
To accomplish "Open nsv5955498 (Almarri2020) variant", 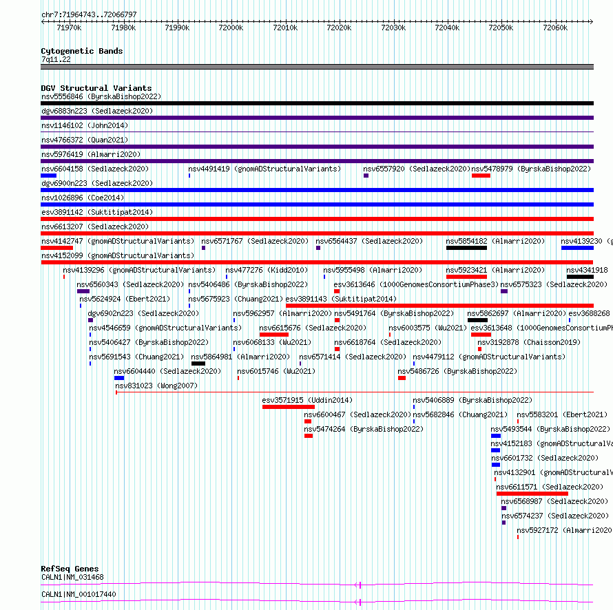I will point(373,270).
